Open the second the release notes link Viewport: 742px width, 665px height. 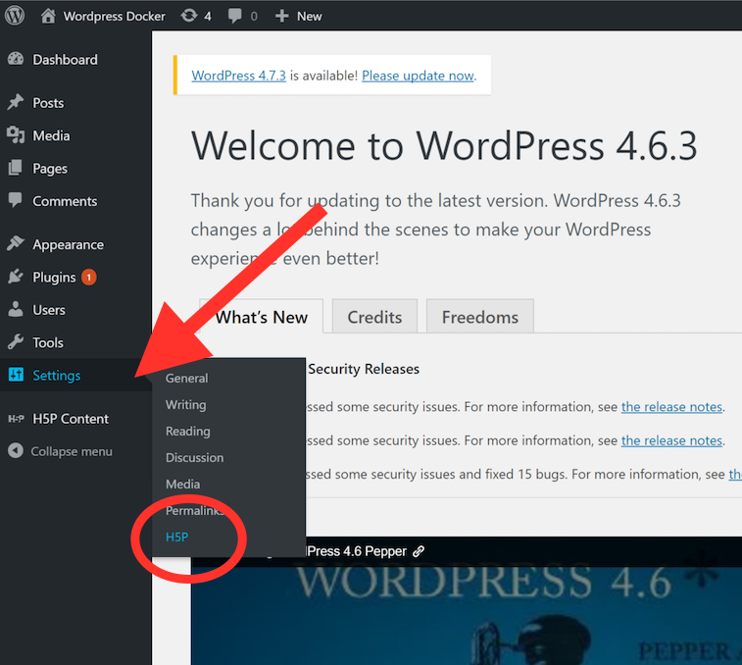tap(671, 440)
